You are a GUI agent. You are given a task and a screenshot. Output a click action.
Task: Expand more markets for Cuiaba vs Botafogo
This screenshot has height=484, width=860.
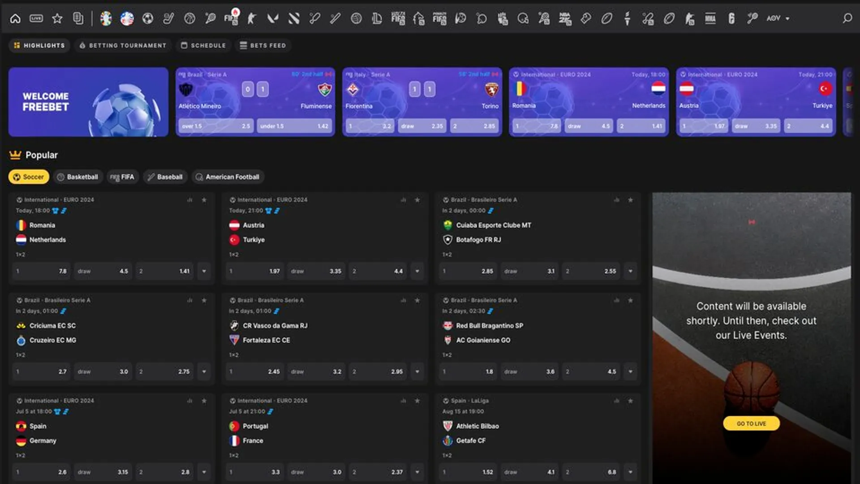point(631,271)
